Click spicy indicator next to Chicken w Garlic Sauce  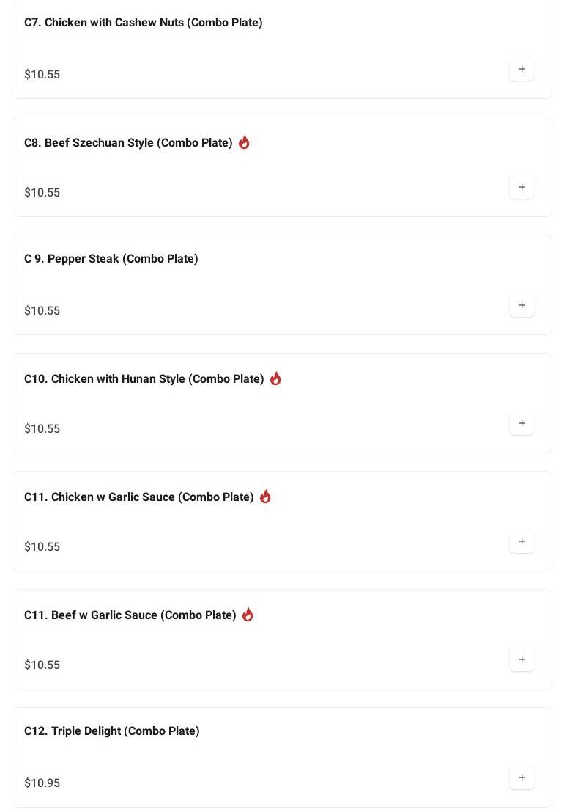[265, 497]
